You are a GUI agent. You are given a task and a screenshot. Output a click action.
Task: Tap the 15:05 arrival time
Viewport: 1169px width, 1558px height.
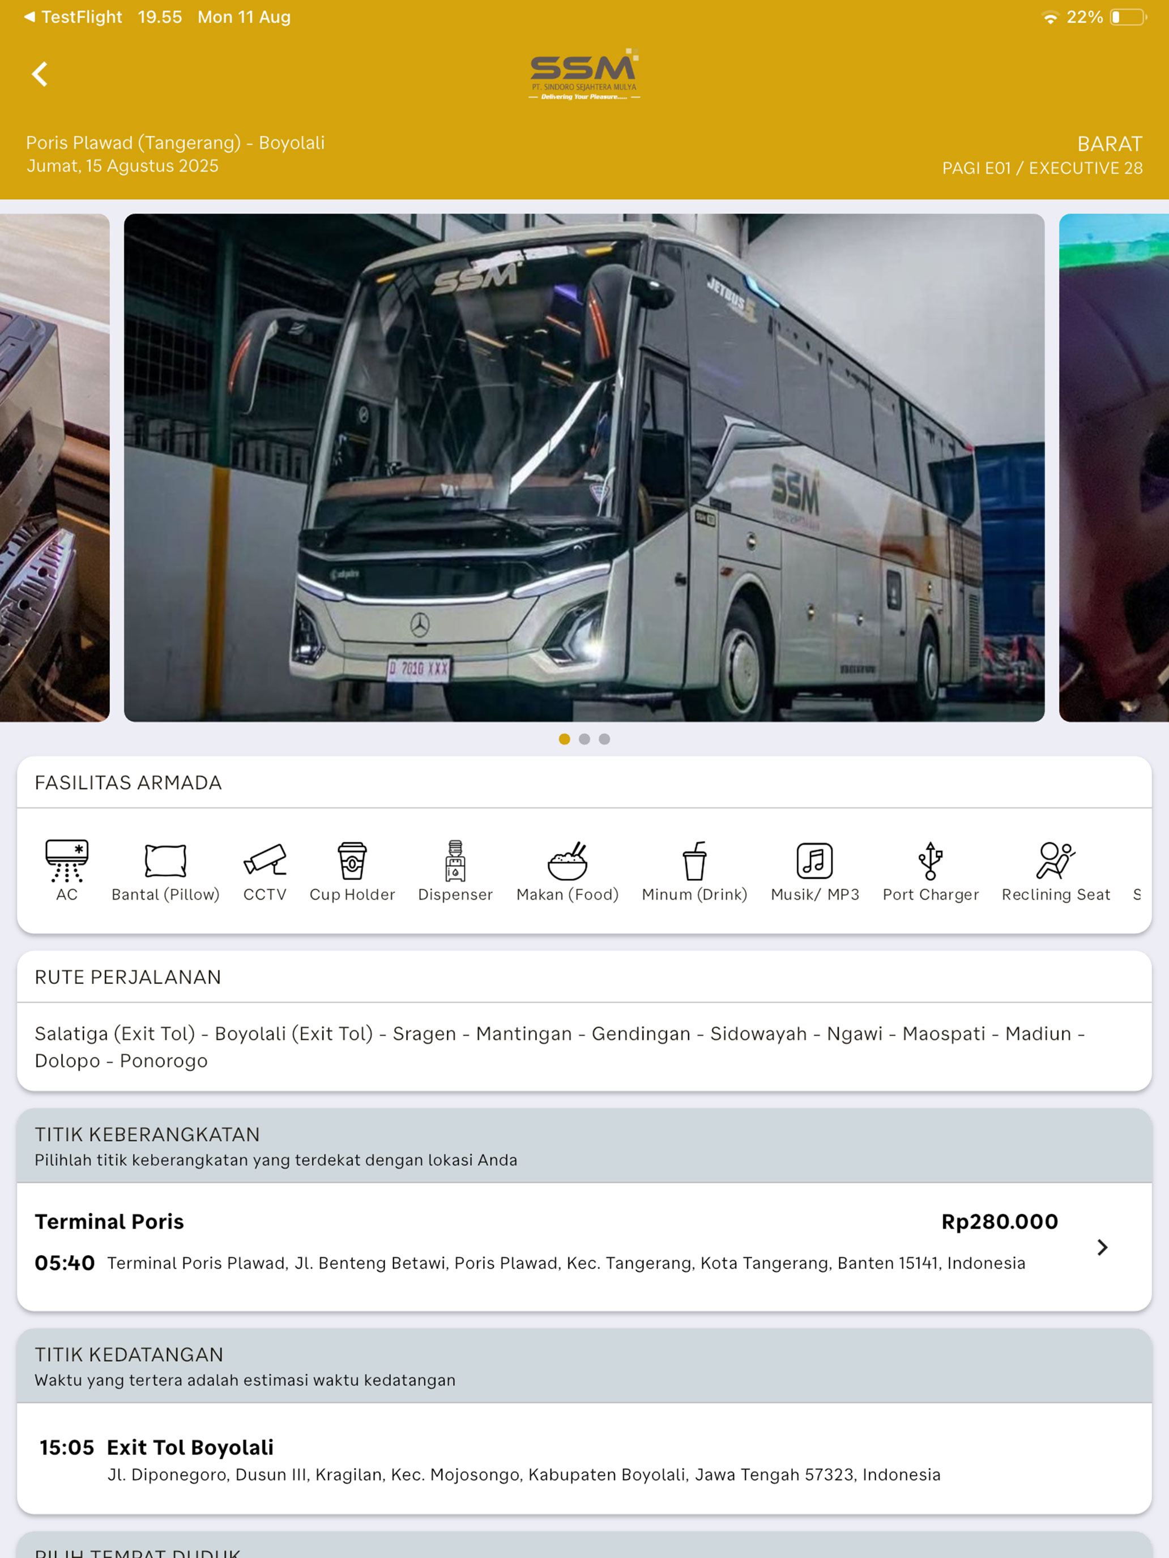(x=67, y=1448)
